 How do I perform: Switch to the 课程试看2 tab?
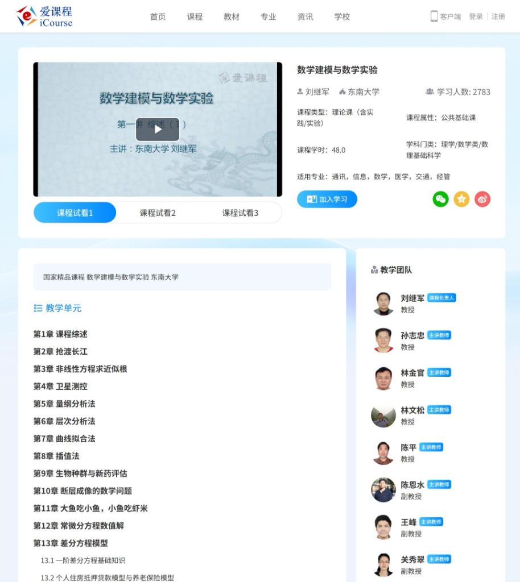click(158, 213)
